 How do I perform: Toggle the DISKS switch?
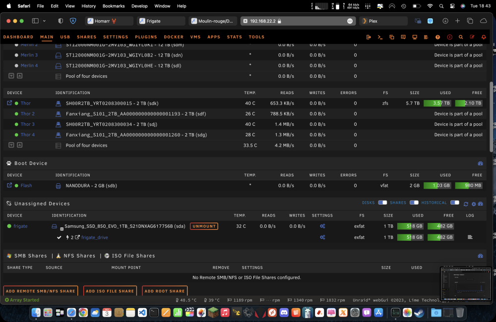point(382,203)
